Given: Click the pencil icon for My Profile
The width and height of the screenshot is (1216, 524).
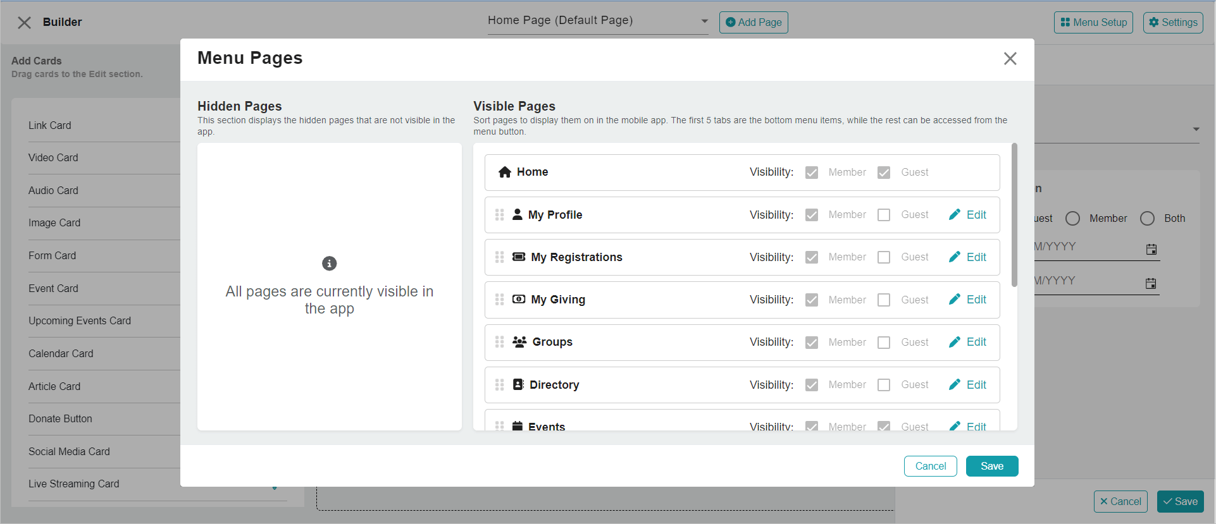Looking at the screenshot, I should point(955,215).
